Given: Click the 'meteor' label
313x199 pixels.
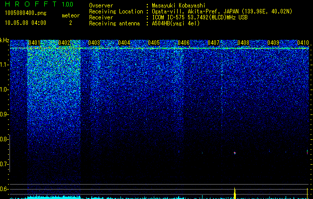Looking at the screenshot, I should 71,15.
